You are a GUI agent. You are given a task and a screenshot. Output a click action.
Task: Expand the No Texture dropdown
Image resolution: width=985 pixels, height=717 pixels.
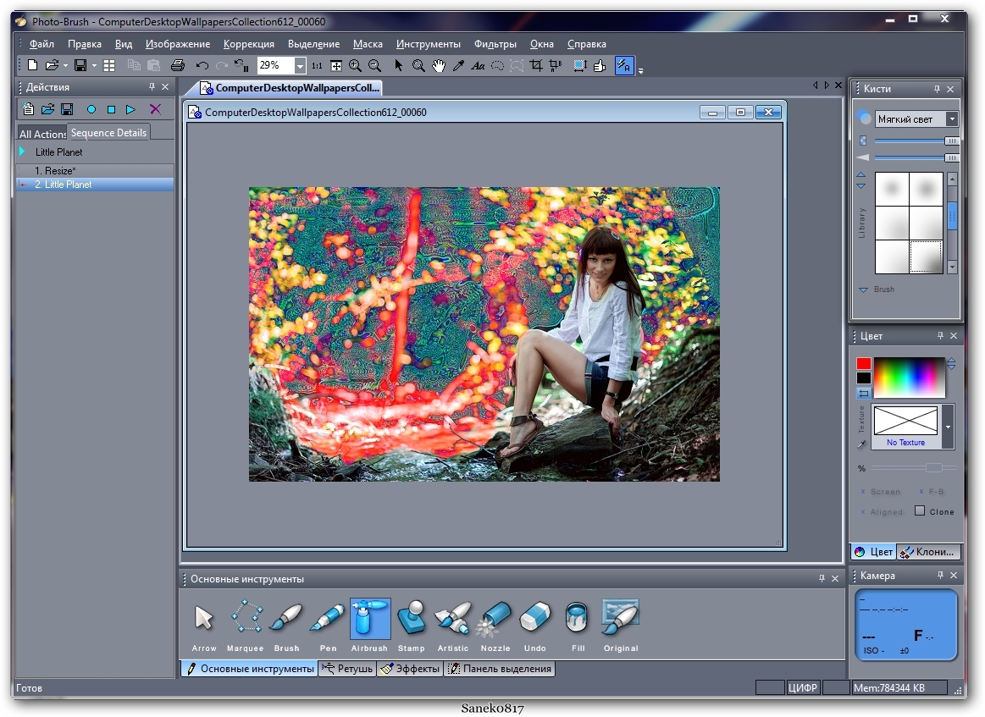pyautogui.click(x=948, y=426)
